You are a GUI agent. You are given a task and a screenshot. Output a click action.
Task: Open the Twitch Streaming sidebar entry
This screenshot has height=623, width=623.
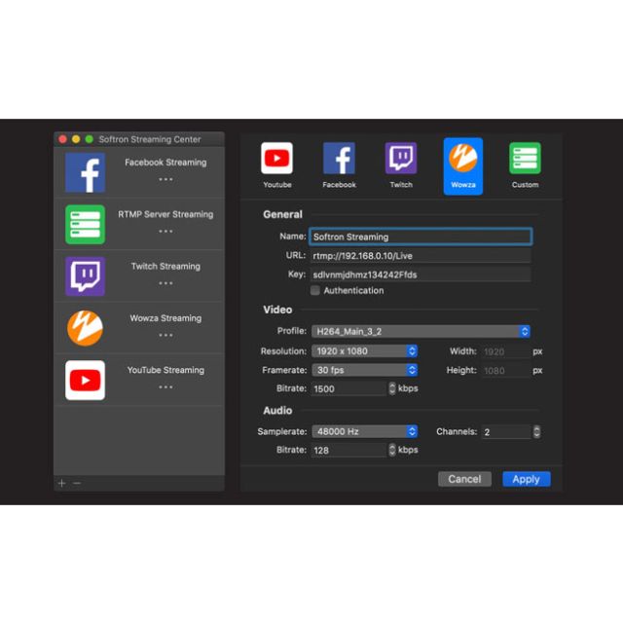point(139,275)
